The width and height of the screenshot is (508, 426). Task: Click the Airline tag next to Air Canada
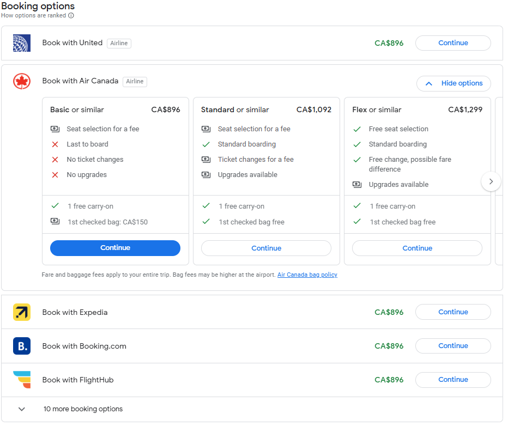pos(135,82)
